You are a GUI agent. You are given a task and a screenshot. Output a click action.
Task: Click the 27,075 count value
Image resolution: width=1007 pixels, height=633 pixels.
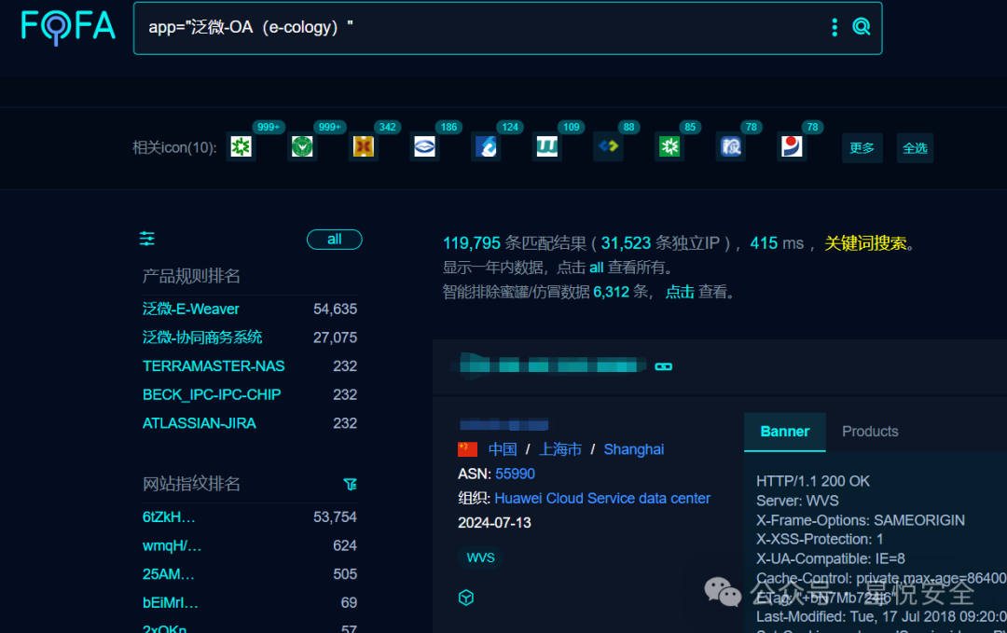336,337
